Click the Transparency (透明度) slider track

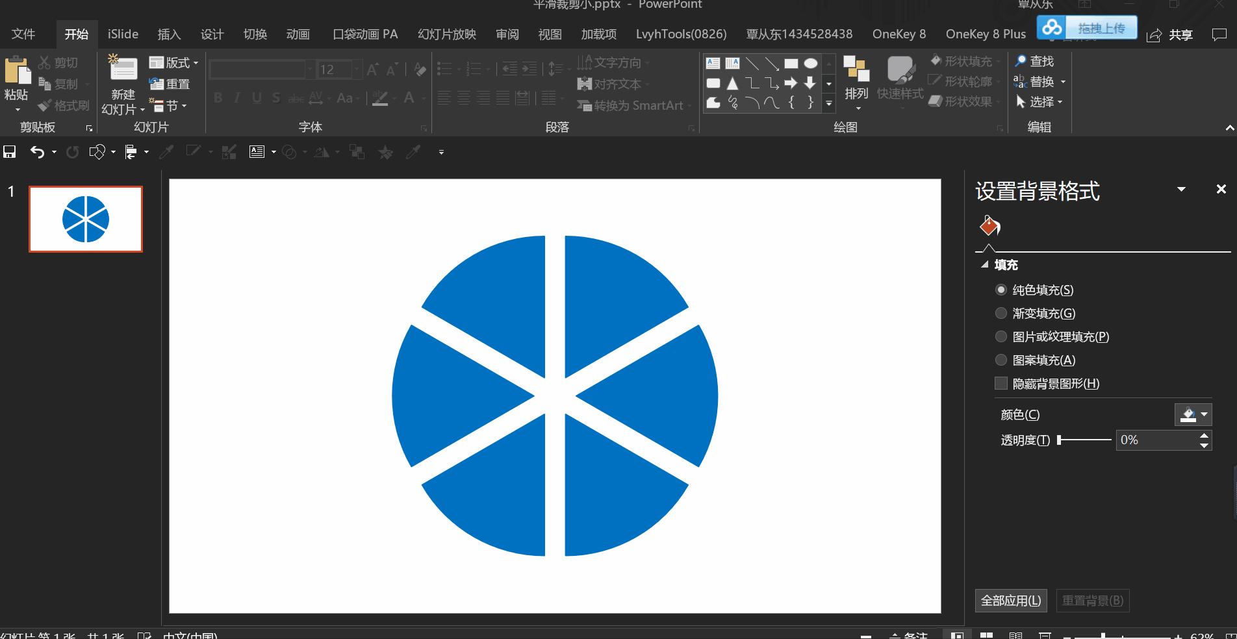point(1085,440)
